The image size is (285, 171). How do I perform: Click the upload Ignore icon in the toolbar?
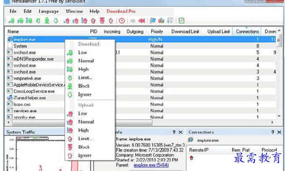[111, 20]
